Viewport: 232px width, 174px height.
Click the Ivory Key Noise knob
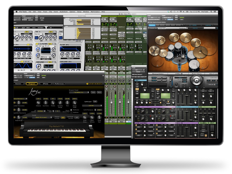pos(46,103)
